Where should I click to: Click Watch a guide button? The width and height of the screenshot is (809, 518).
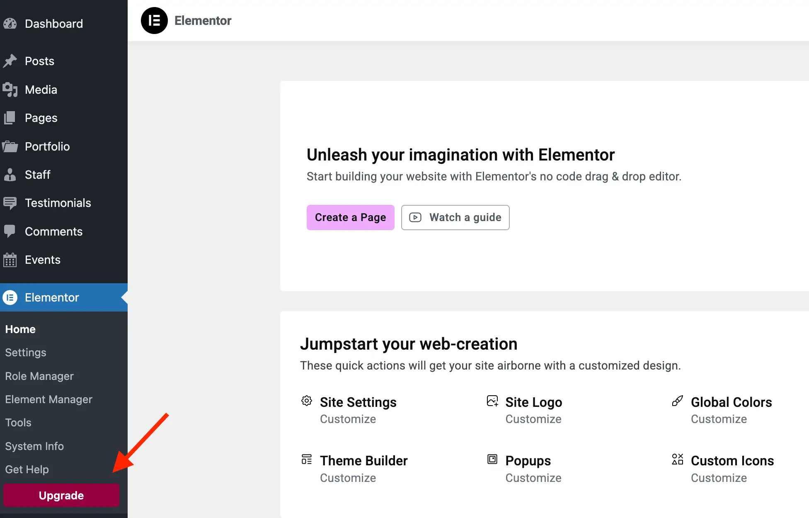click(455, 217)
